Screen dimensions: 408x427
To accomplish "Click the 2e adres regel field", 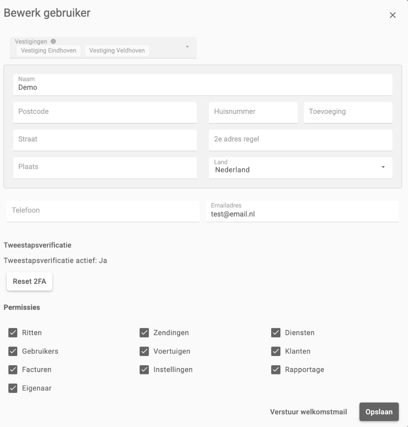I will pos(300,140).
